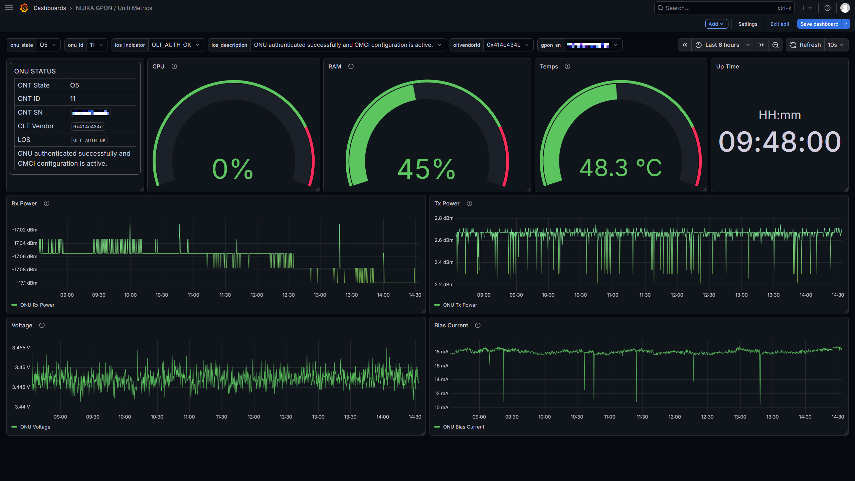Toggle the ONU Rx Power legend series
Screen dimensions: 855x481
tap(37, 305)
